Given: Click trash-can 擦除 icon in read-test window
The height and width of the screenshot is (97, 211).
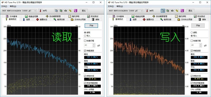Looking at the screenshot, I should [x=93, y=20].
